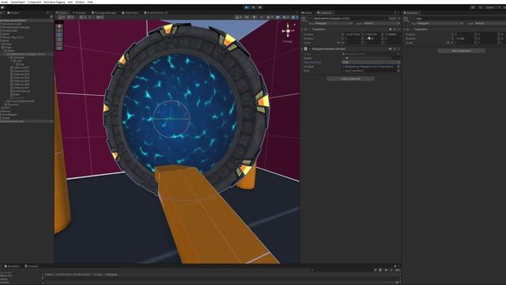Select Directional Light in hierarchy
This screenshot has width=506, height=285.
tap(12, 24)
